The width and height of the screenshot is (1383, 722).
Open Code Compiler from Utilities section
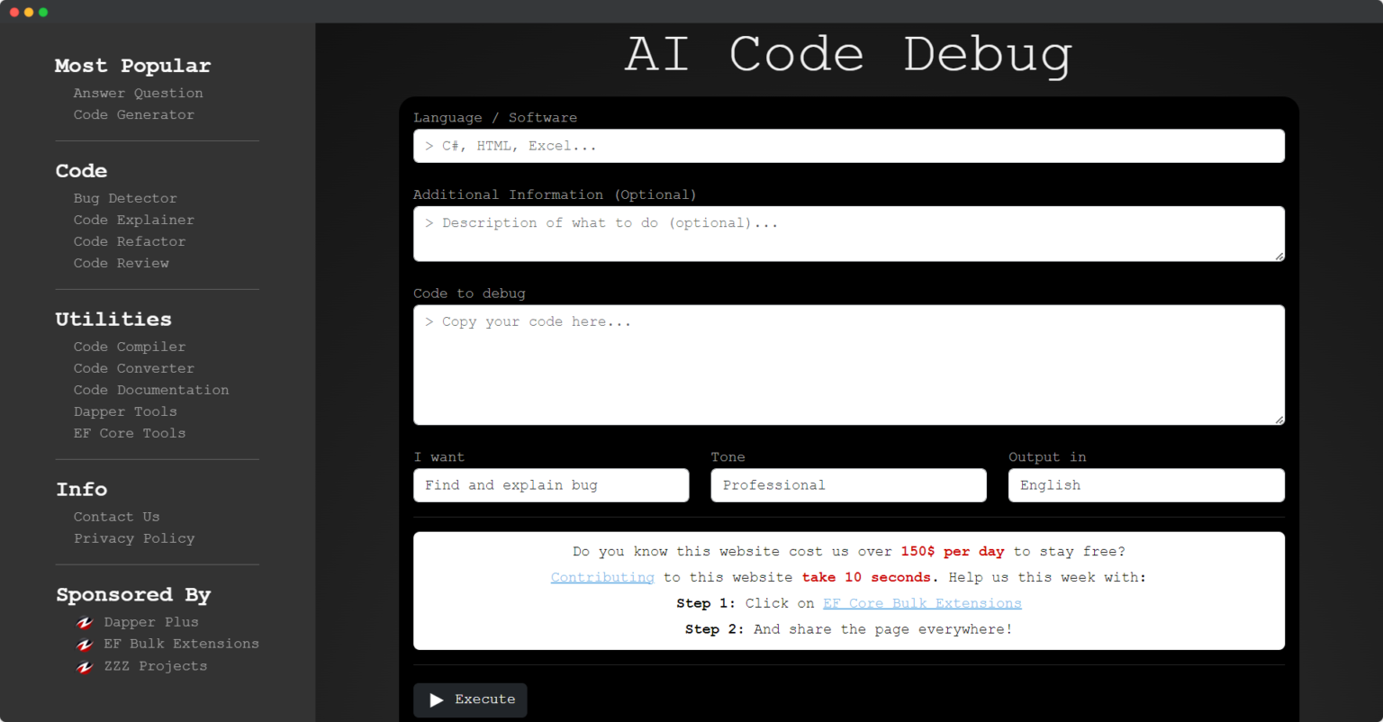129,347
